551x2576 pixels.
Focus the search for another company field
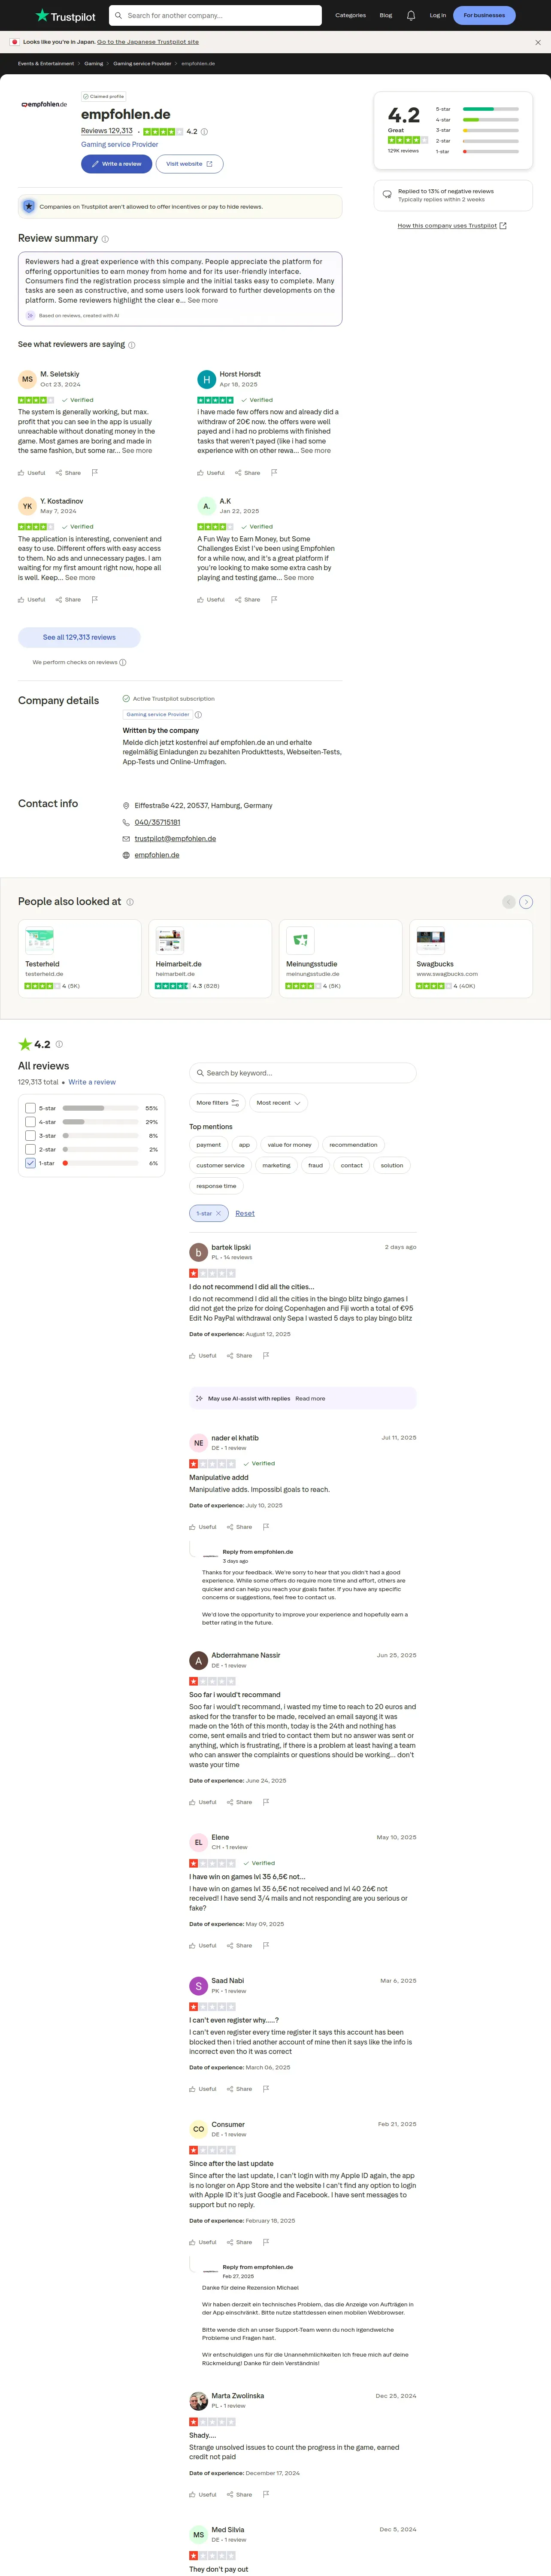pos(215,15)
